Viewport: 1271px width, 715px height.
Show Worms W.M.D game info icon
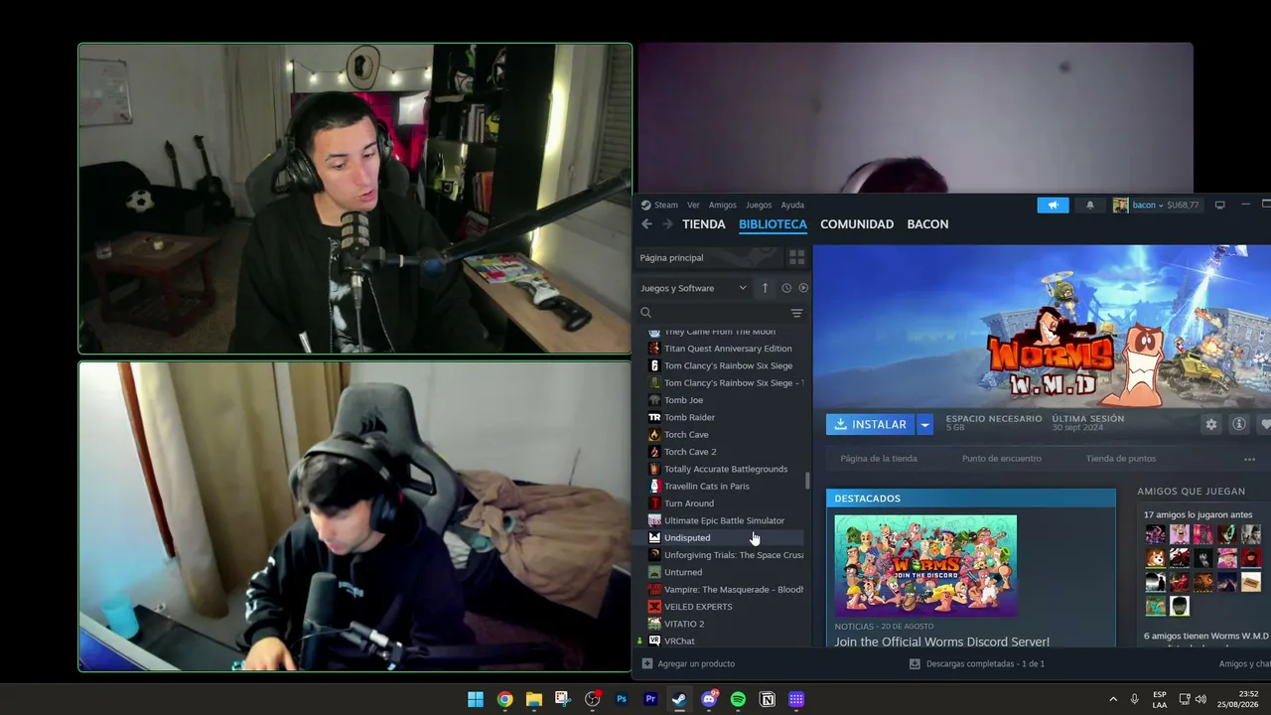click(x=1238, y=424)
